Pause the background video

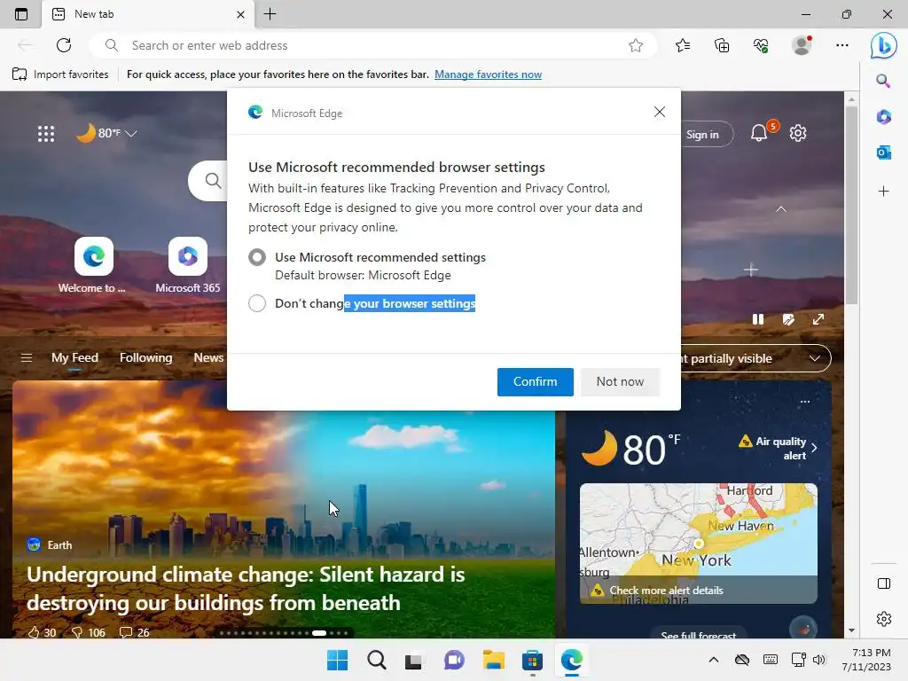point(758,319)
